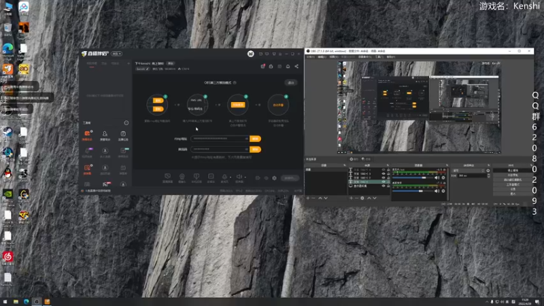Click the top button in OBS controls panel
544x306 pixels.
513,171
